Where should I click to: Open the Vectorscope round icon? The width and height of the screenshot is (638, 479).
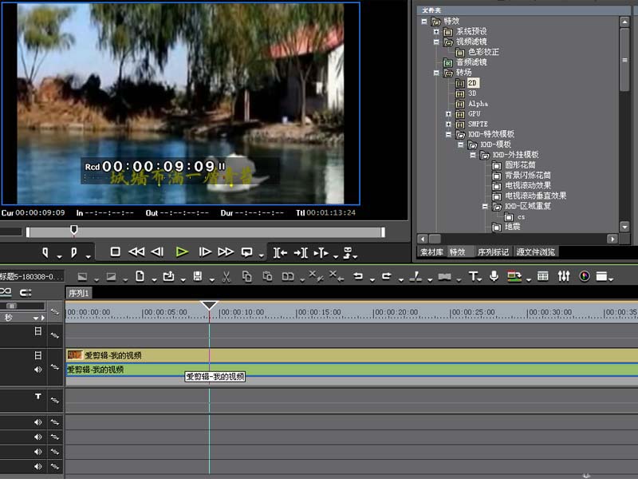585,276
